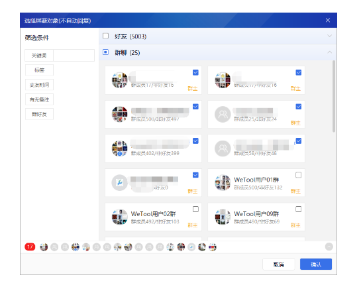
Task: Click the first avatar in the selected bar
Action: [44, 247]
